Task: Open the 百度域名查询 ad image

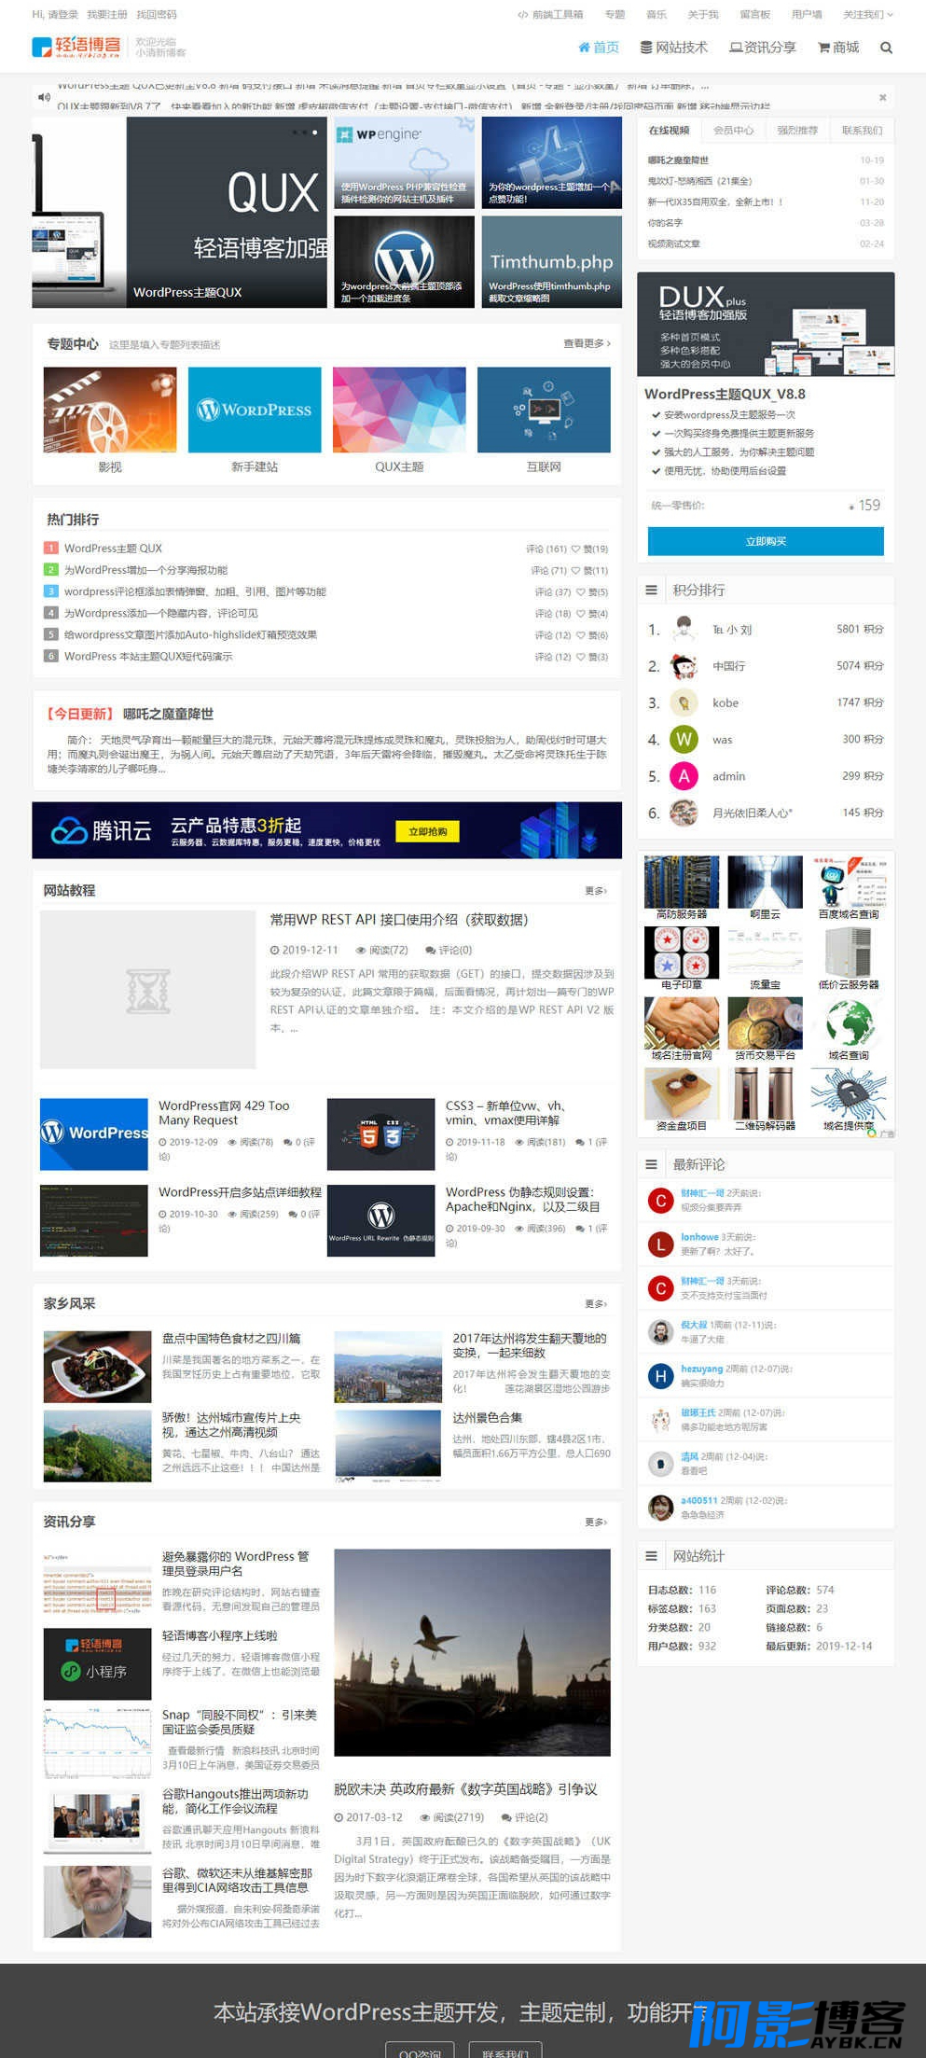Action: 849,882
